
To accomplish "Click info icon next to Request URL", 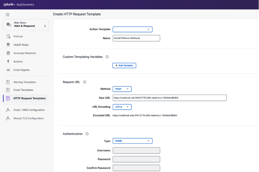I will [85, 82].
